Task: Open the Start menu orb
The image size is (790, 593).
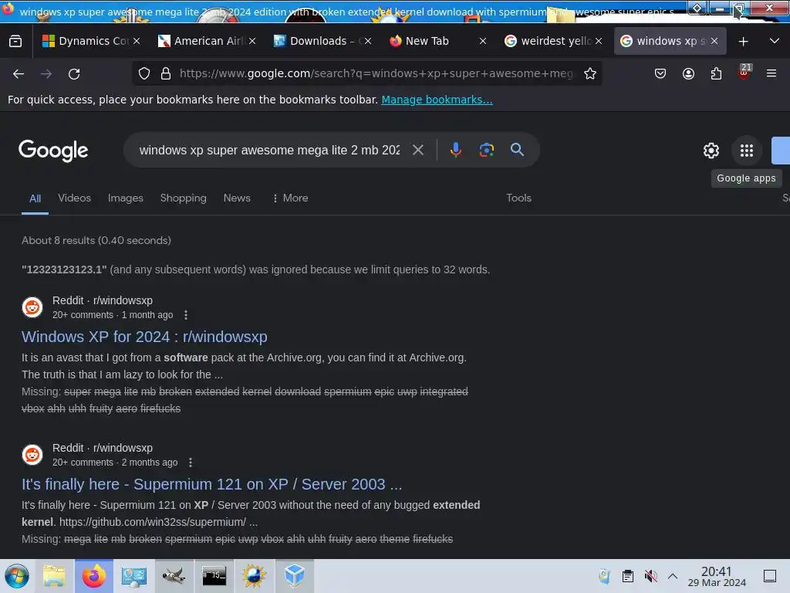Action: tap(17, 576)
